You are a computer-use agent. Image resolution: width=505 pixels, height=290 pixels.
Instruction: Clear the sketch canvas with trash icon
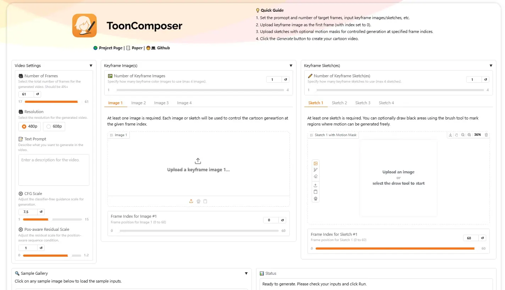(x=486, y=135)
